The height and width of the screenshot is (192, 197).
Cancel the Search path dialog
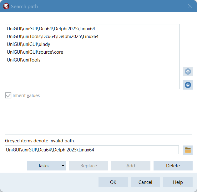click(x=145, y=182)
